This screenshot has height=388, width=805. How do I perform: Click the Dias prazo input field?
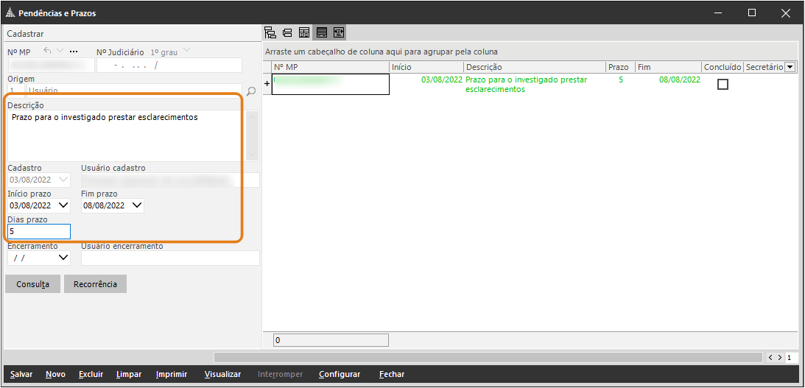tap(39, 232)
